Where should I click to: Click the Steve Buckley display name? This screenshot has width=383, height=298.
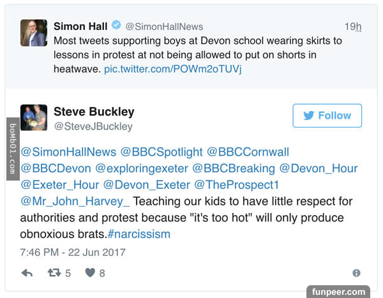94,112
